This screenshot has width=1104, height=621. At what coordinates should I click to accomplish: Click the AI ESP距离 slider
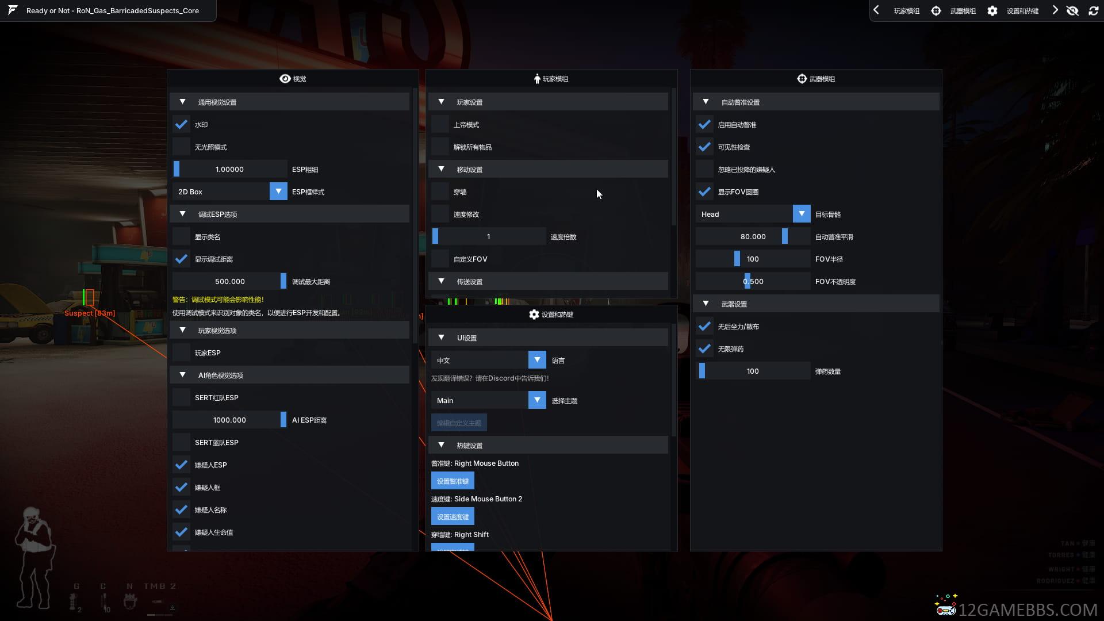(x=230, y=420)
